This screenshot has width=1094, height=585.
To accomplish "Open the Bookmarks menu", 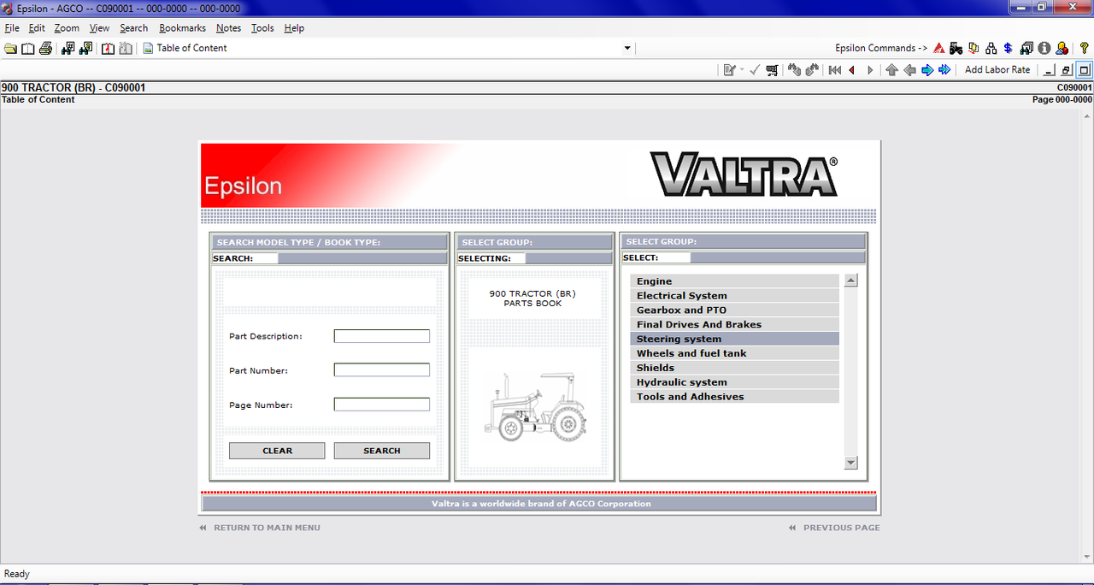I will tap(182, 28).
